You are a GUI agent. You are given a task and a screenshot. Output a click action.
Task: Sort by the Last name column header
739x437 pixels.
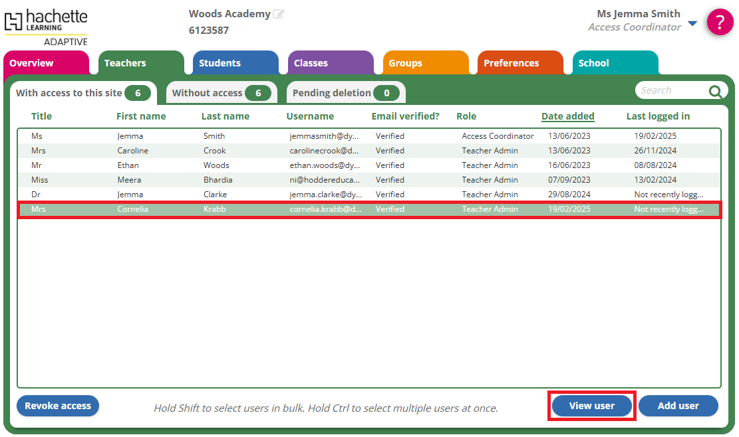point(225,116)
